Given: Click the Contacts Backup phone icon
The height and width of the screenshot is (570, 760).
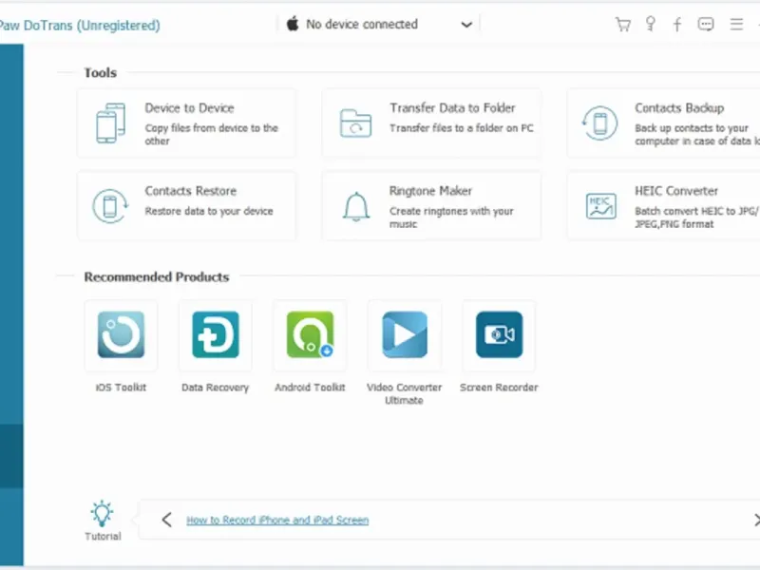Looking at the screenshot, I should click(x=600, y=123).
